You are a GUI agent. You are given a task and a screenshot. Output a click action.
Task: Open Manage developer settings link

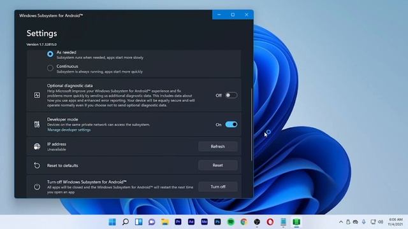(69, 130)
